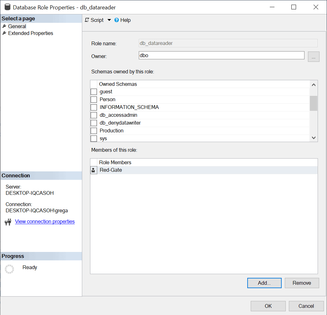Click the Person schema name

(108, 100)
